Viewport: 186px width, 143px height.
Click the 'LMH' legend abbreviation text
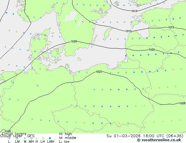click(51, 141)
